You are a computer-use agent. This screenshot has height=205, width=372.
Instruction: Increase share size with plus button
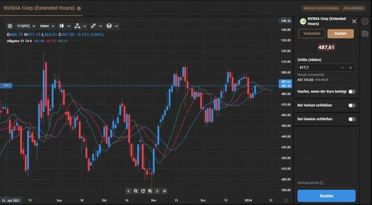[x=351, y=68]
